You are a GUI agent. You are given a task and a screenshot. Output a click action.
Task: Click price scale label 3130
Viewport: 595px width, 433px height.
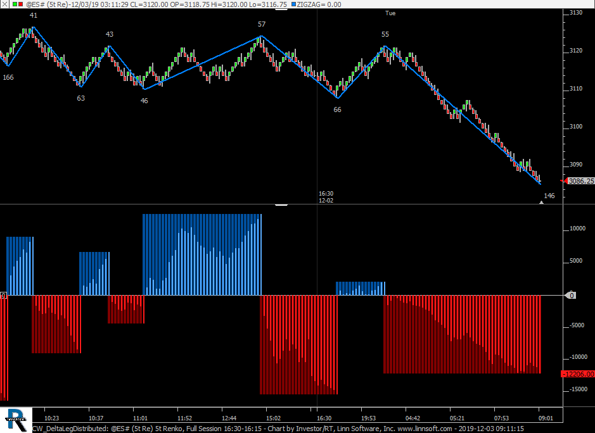[576, 13]
